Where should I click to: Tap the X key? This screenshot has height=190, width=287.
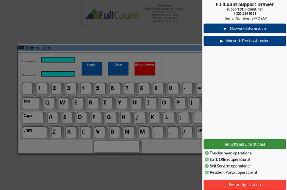click(71, 133)
